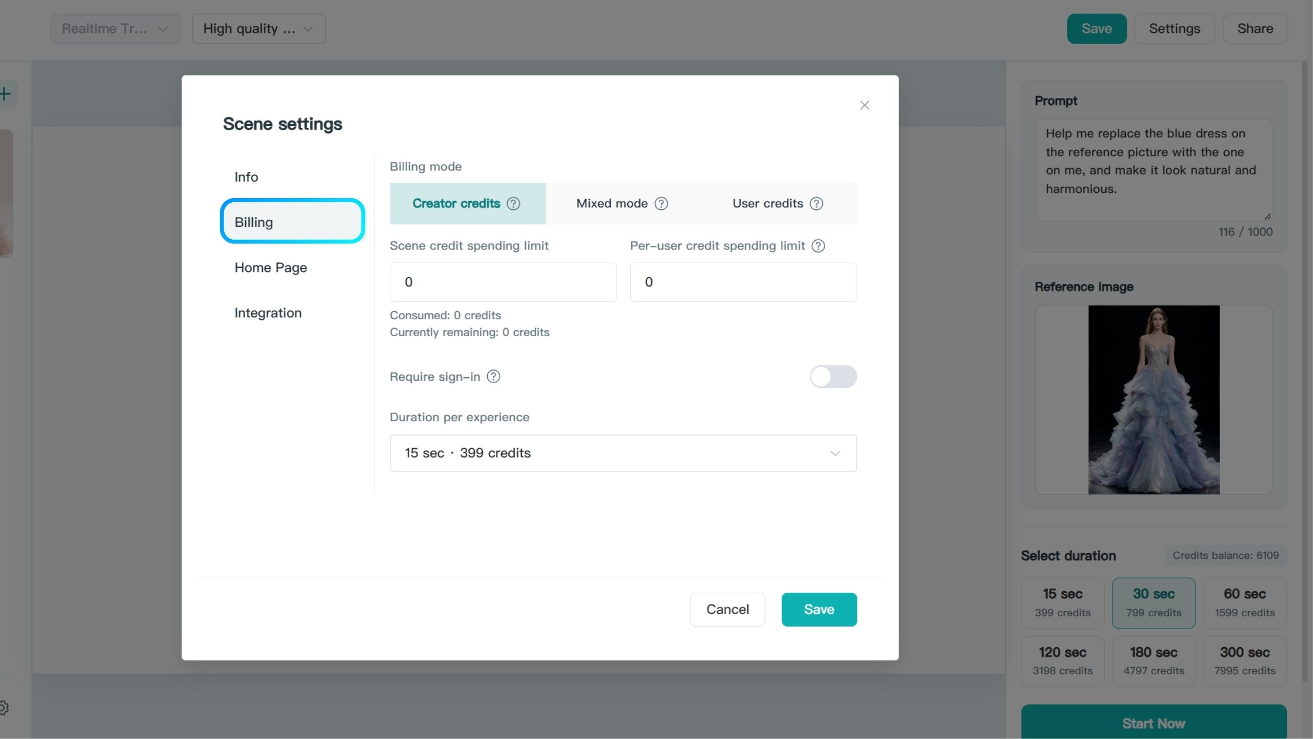1313x739 pixels.
Task: Click the plus icon at left edge
Action: pyautogui.click(x=6, y=94)
